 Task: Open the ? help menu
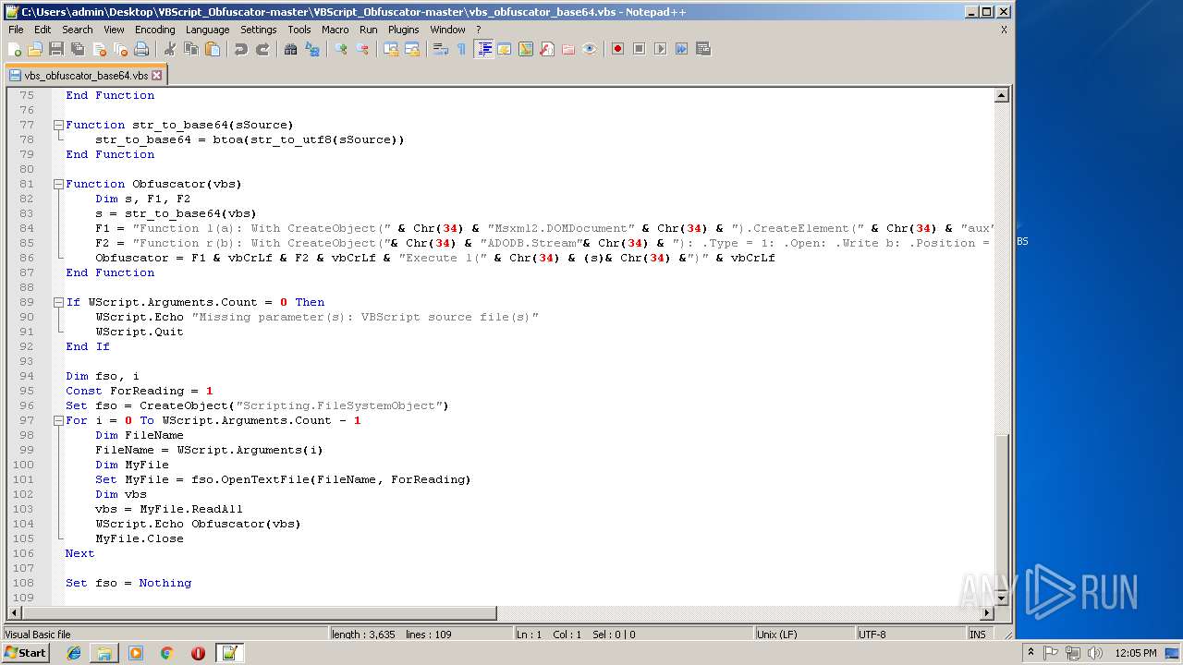(x=478, y=30)
